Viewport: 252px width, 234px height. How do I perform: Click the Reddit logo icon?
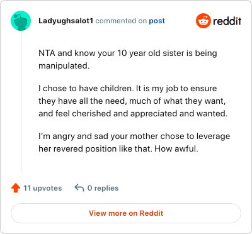203,21
